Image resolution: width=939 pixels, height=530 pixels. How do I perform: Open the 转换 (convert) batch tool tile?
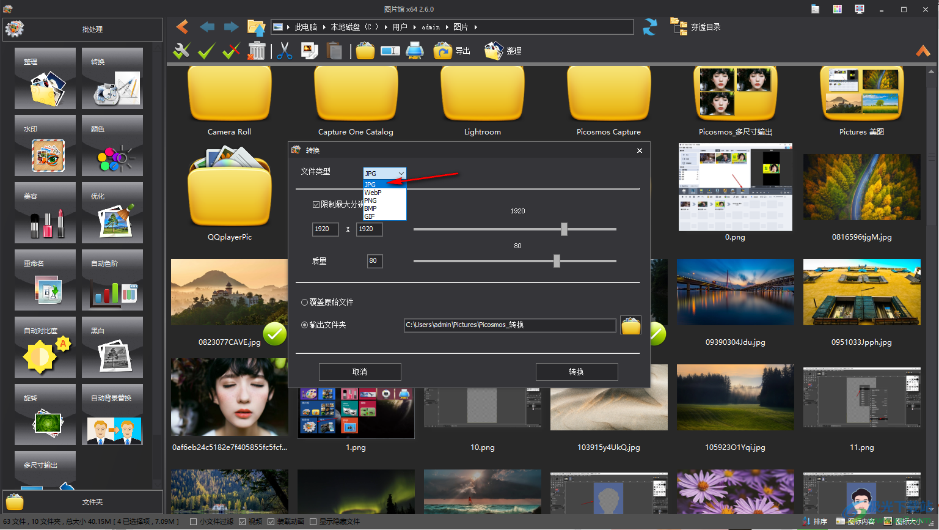point(112,78)
